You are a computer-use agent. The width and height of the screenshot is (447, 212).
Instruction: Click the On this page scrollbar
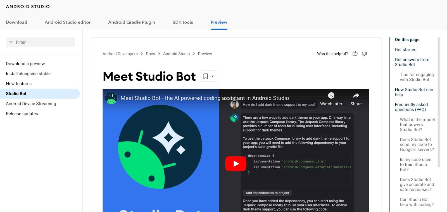439,102
